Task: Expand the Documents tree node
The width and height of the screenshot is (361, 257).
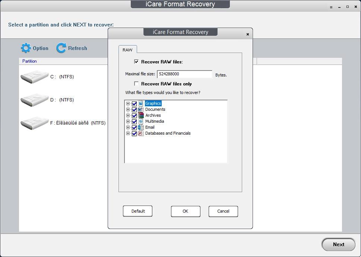Action: tap(128, 110)
